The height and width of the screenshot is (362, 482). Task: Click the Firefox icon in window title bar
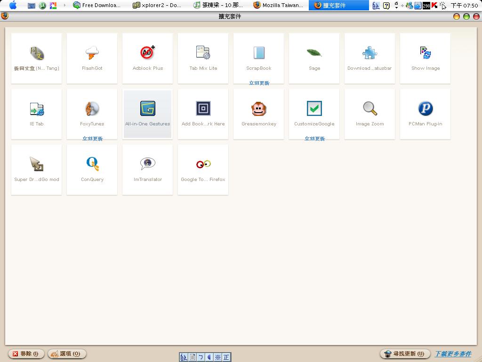pyautogui.click(x=5, y=16)
